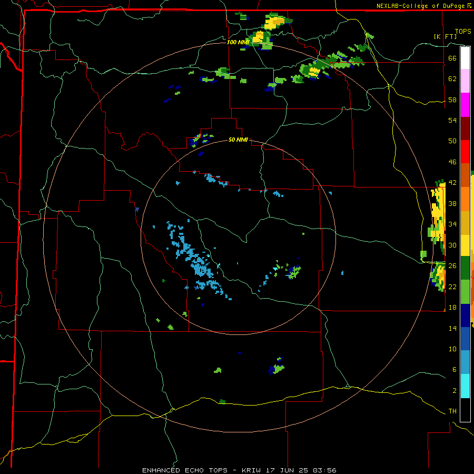
Task: Click the 22 scale value
Action: click(452, 287)
